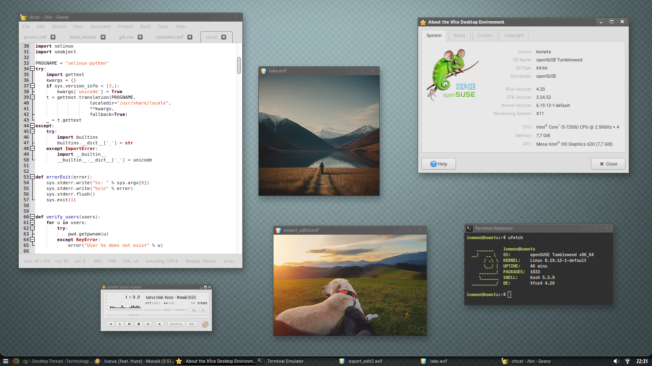This screenshot has height=366, width=652.
Task: Switch to the Credits tab in About Xfce
Action: point(485,35)
